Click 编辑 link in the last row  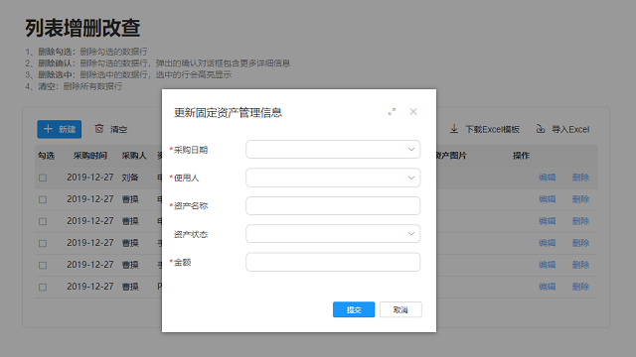point(548,287)
